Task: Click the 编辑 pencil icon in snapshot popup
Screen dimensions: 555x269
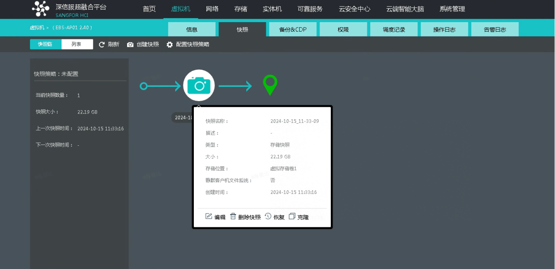Action: point(209,216)
